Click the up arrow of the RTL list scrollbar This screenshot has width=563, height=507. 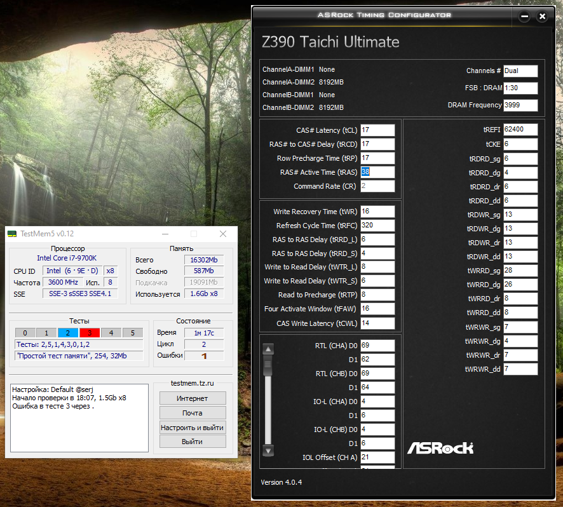tap(268, 349)
